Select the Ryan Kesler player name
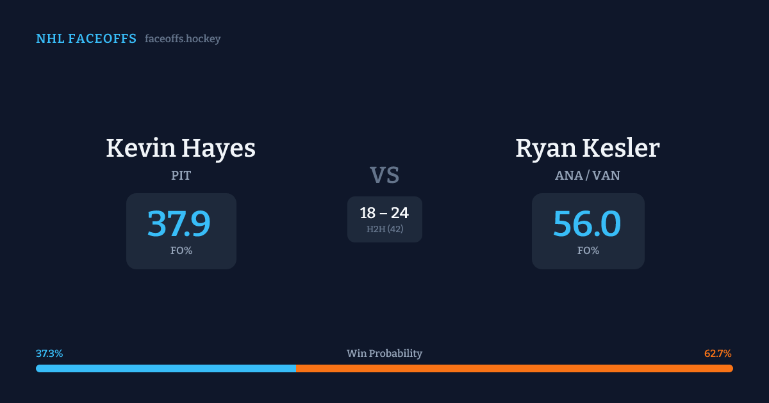The image size is (769, 403). coord(588,148)
